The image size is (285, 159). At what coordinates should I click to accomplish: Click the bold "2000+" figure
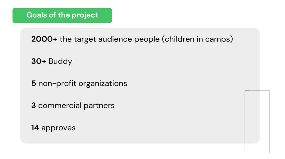[x=44, y=39]
